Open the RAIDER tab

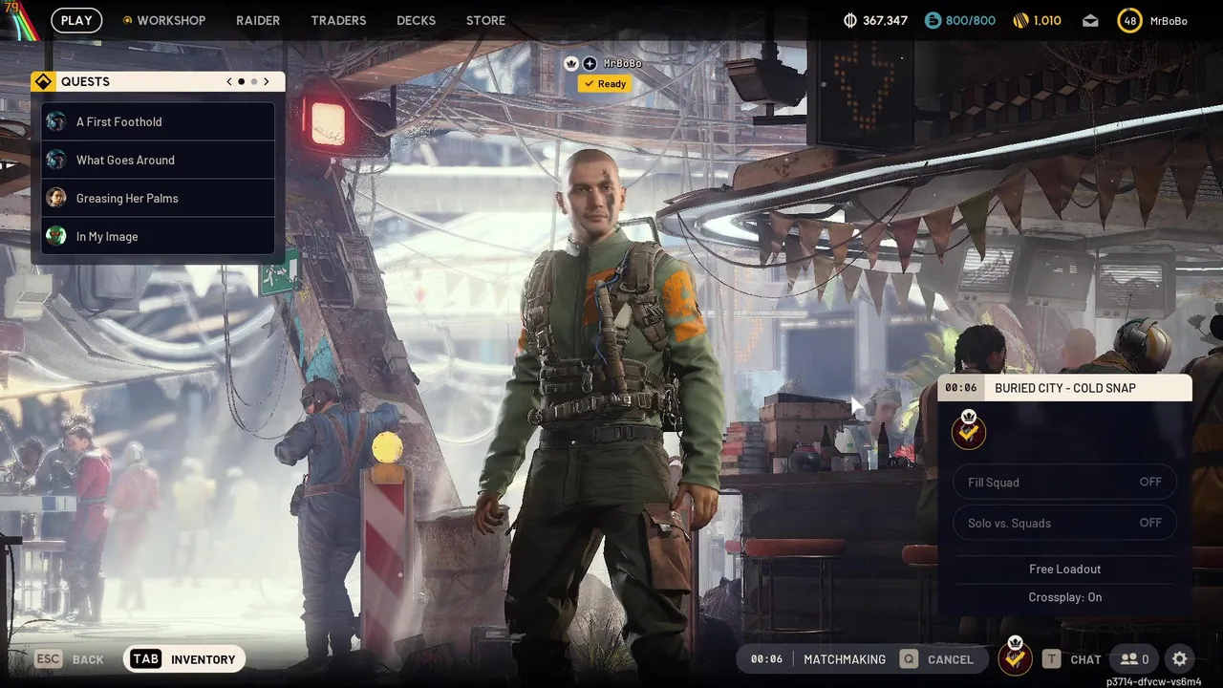pos(258,20)
